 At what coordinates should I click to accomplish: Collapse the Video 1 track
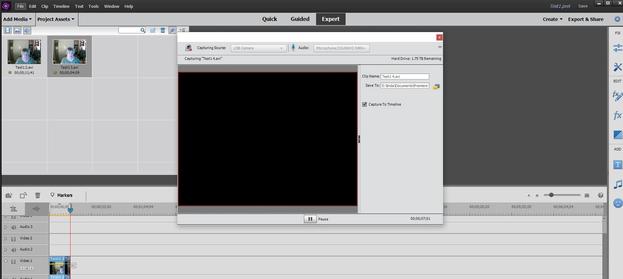pos(6,261)
